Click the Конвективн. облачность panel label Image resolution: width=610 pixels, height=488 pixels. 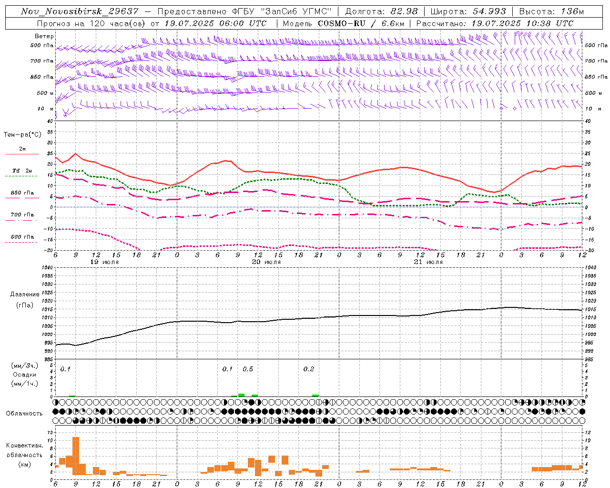click(x=24, y=455)
